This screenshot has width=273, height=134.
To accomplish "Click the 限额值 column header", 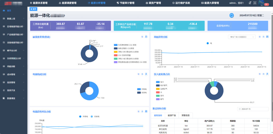I will pos(233,121).
